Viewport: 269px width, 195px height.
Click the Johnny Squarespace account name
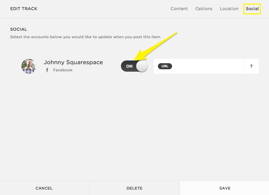[x=73, y=63]
